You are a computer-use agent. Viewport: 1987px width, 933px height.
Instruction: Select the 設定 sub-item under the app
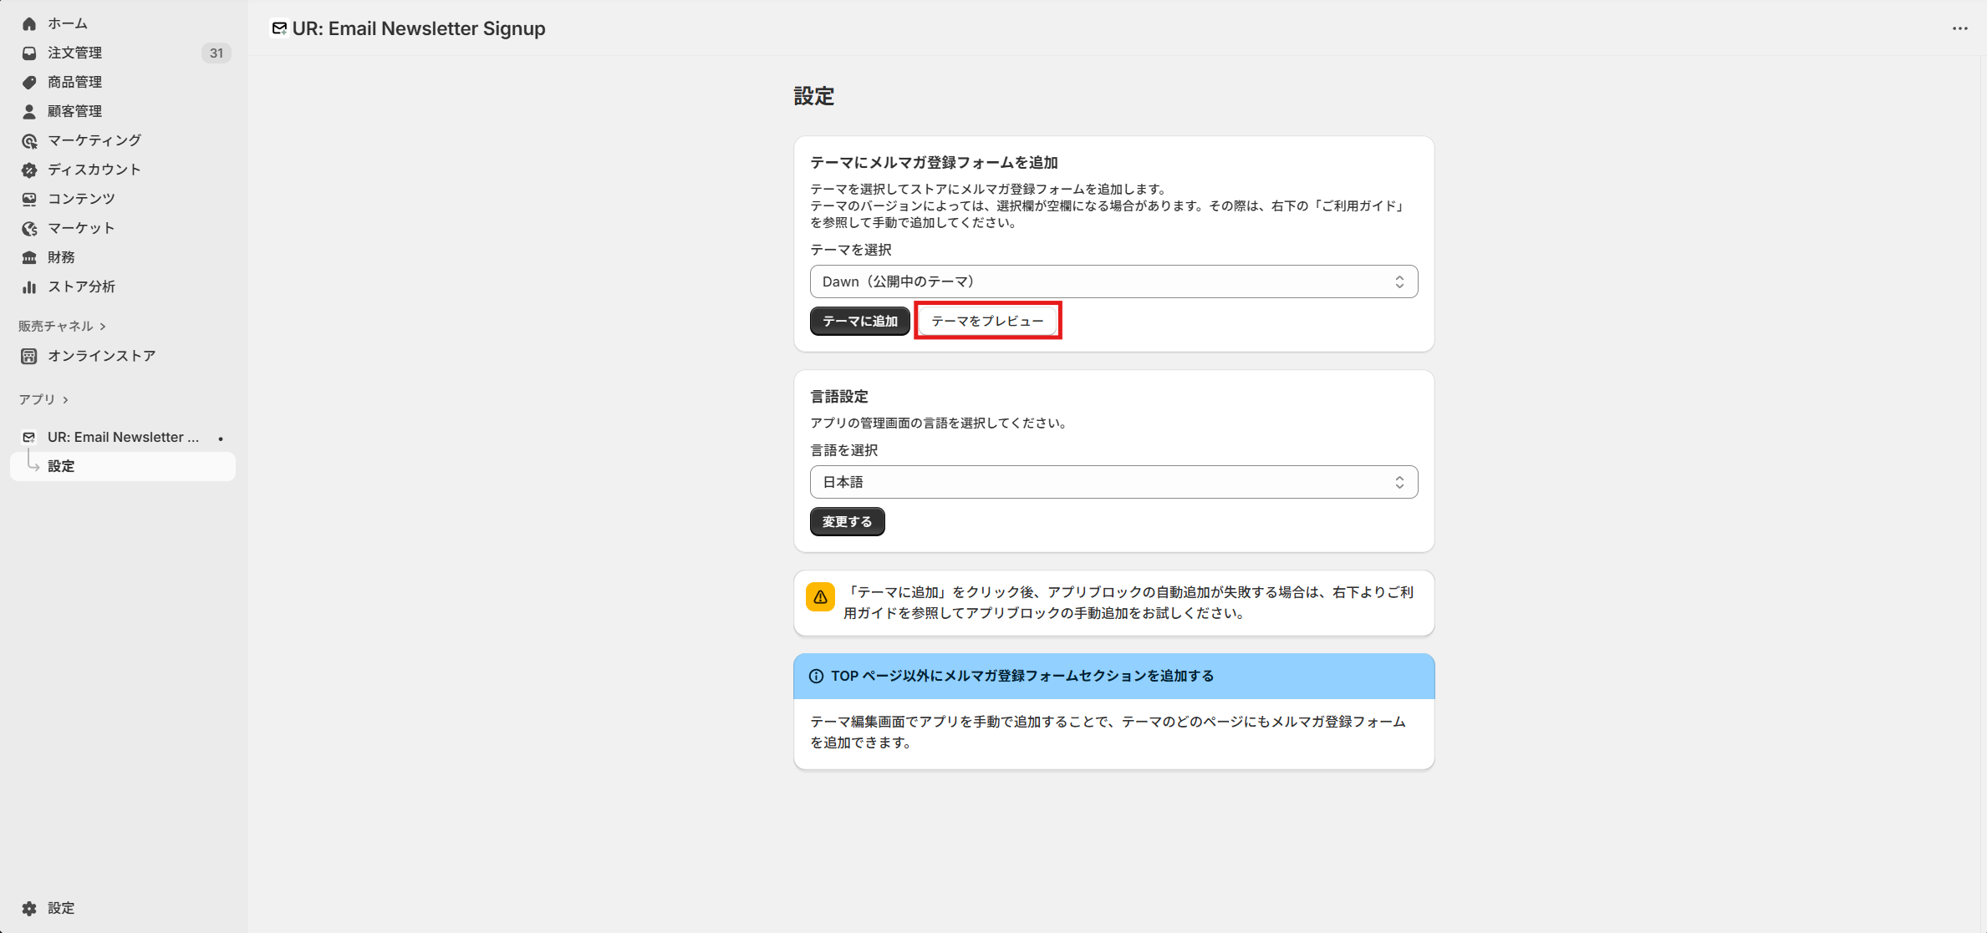[x=61, y=466]
